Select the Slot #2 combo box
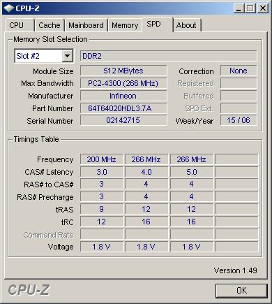Viewport: 272px width, 304px height. (44, 56)
